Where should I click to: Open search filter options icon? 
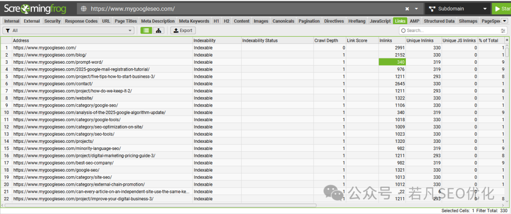pos(503,31)
